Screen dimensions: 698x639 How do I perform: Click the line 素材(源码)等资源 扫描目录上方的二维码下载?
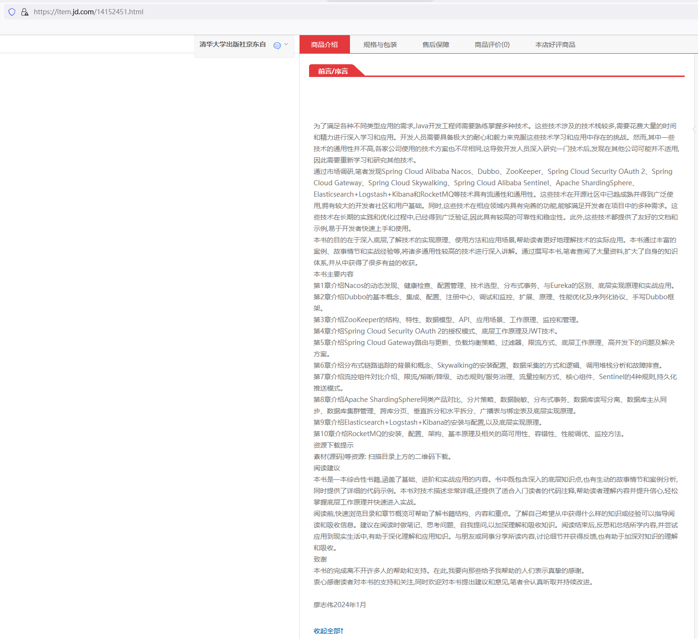383,457
